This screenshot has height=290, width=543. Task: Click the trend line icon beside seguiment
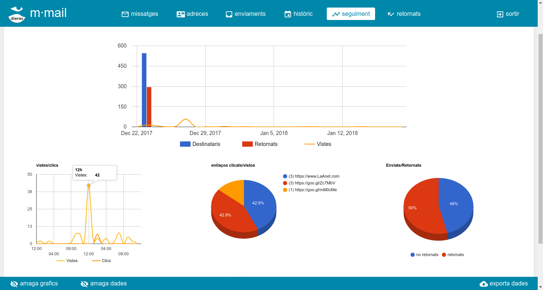tap(336, 14)
